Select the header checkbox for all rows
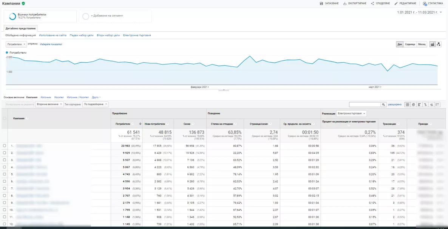The width and height of the screenshot is (448, 229). coord(4,118)
